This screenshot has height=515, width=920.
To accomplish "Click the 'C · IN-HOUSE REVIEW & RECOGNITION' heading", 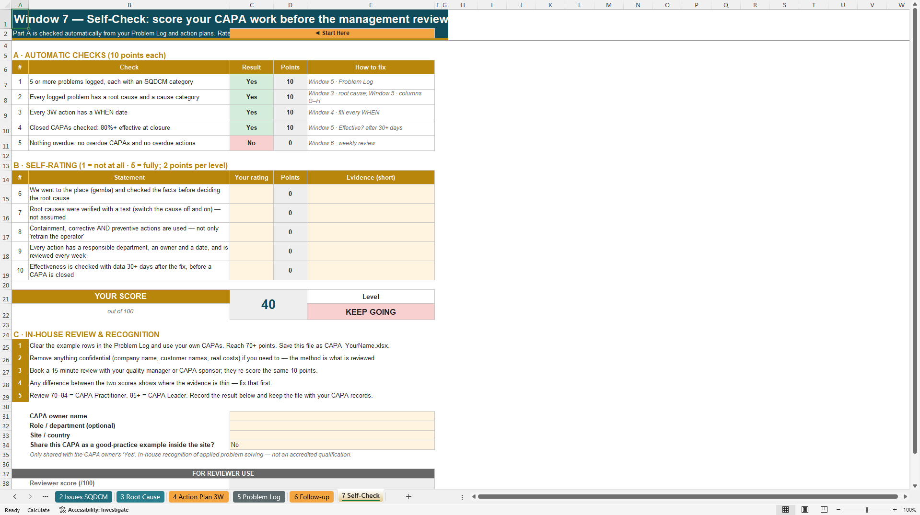I will [x=86, y=334].
